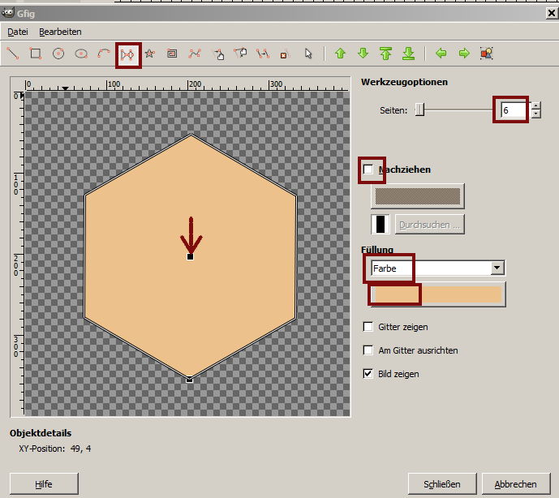Viewport: 559px width, 498px height.
Task: Click the green next object arrow
Action: click(464, 54)
